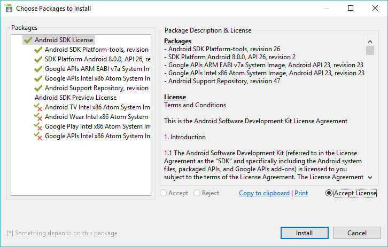Select the Android SDK License tree group
The width and height of the screenshot is (388, 247).
pyautogui.click(x=64, y=40)
